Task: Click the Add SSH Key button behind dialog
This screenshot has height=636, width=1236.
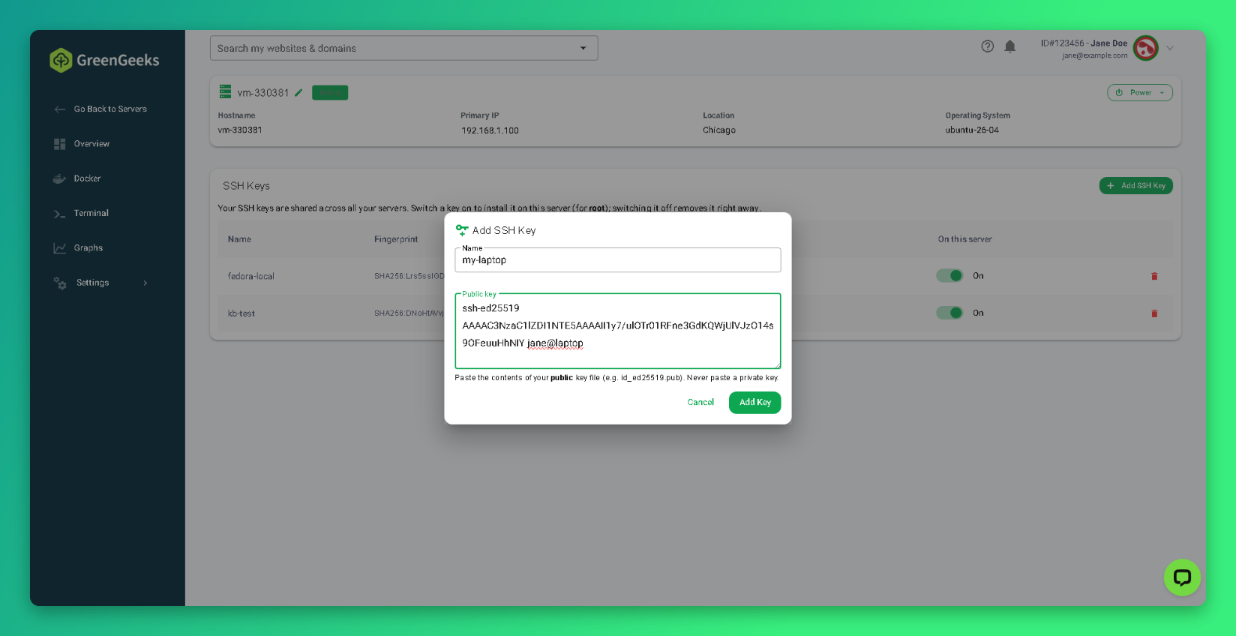Action: (x=1135, y=186)
